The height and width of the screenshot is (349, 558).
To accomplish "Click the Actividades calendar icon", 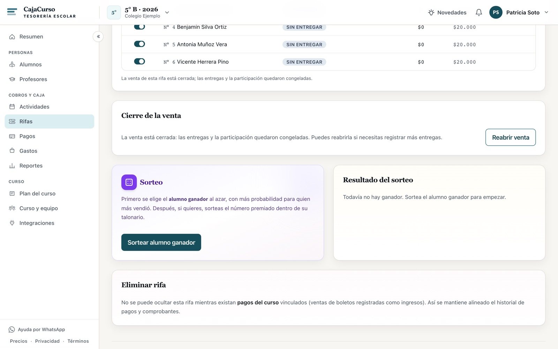I will click(x=12, y=107).
